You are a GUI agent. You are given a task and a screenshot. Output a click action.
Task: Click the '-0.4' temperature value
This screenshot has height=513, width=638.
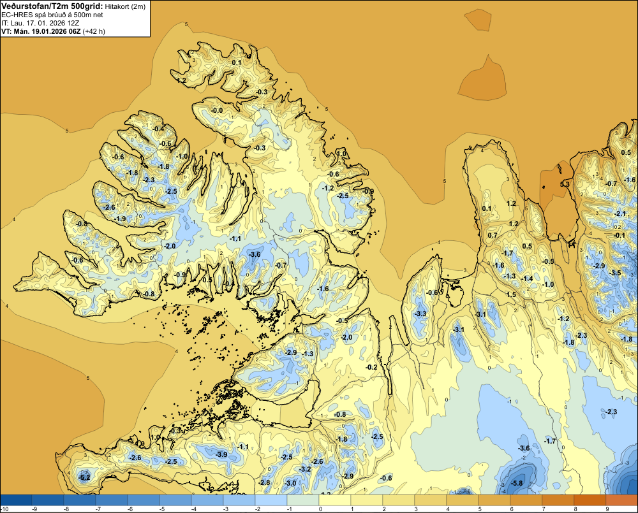coord(158,129)
